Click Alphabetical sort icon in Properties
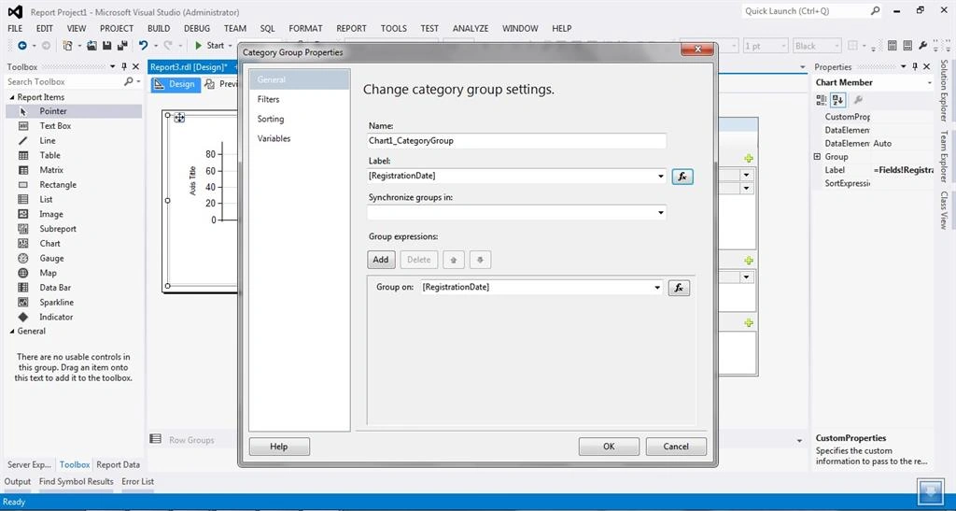956x511 pixels. point(837,99)
